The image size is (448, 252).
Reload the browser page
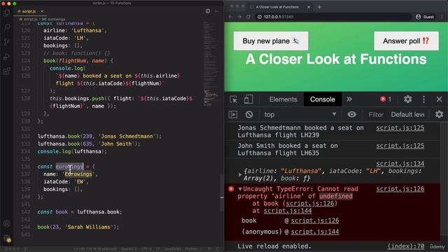248,17
